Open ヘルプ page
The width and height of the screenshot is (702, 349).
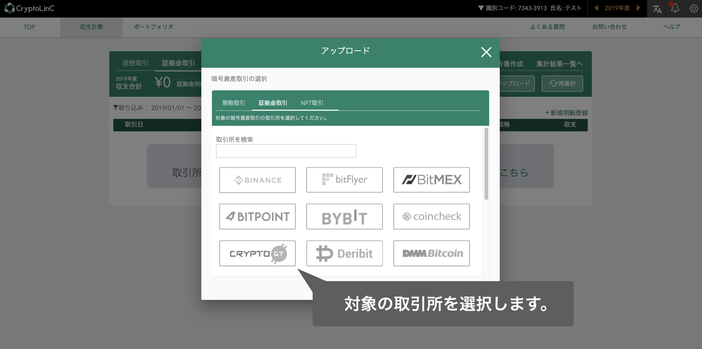(672, 27)
